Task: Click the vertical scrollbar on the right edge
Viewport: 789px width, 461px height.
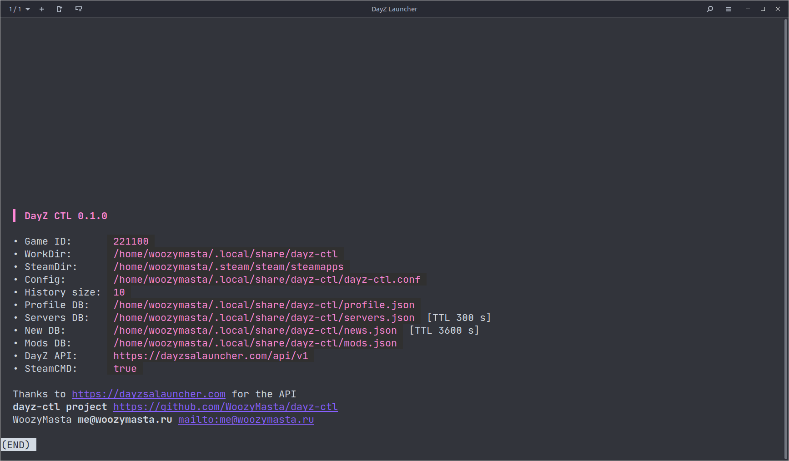Action: (785, 239)
